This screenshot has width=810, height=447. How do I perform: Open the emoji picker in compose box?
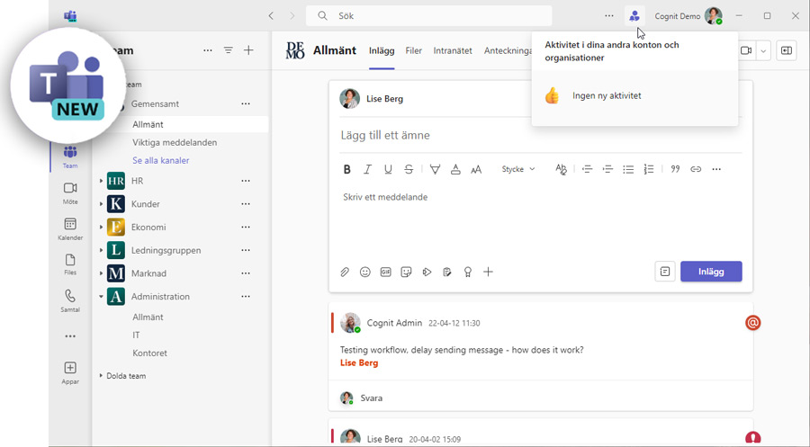point(365,272)
